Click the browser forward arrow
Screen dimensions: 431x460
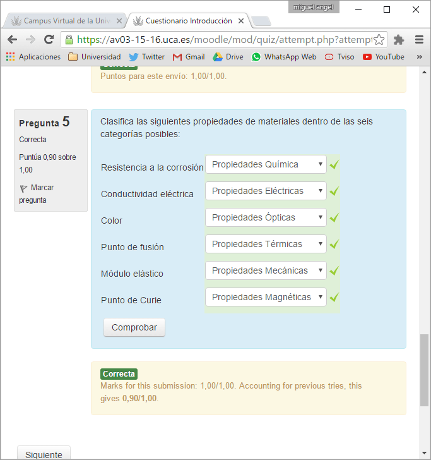tap(30, 39)
